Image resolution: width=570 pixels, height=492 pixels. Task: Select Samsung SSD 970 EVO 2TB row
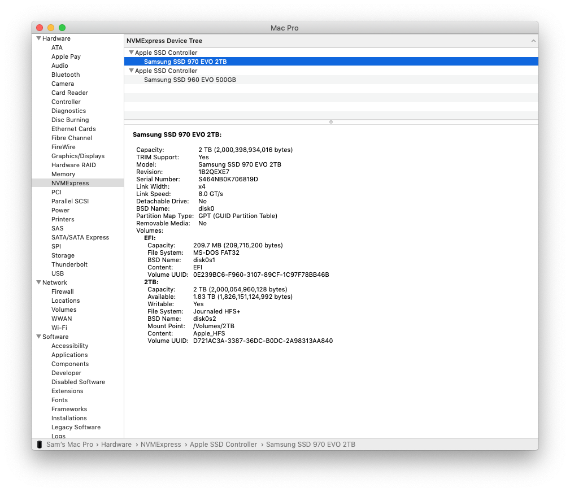[331, 62]
